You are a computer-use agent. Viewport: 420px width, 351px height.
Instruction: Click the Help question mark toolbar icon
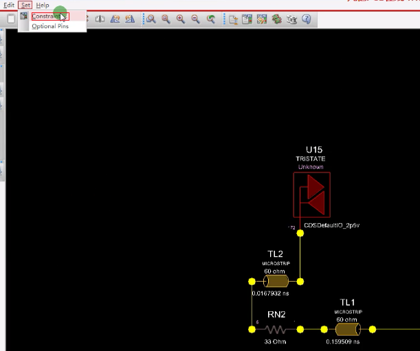coord(306,19)
